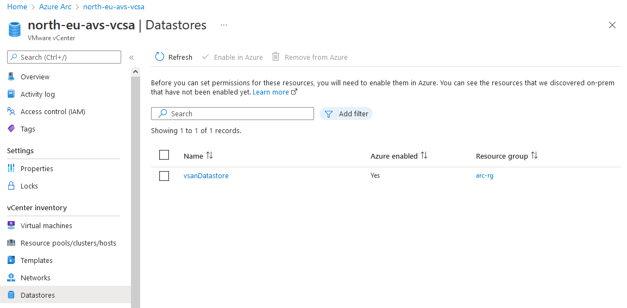Click the Azure Arc breadcrumb link
This screenshot has width=627, height=308.
click(55, 7)
